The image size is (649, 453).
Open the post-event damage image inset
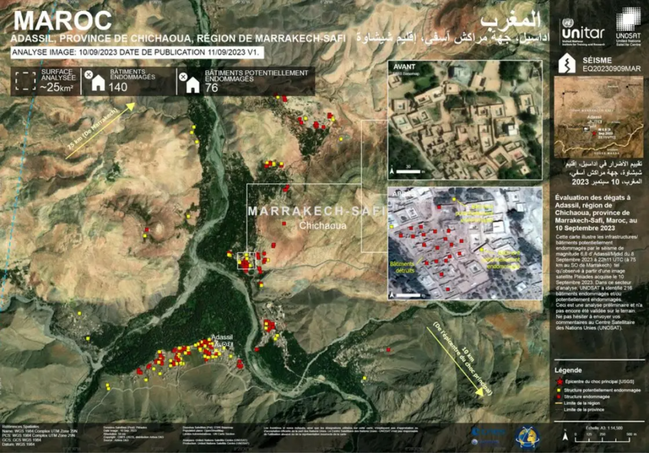pos(465,243)
